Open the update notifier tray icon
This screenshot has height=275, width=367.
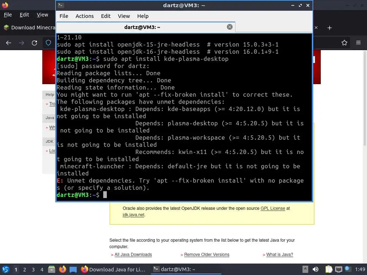348,269
